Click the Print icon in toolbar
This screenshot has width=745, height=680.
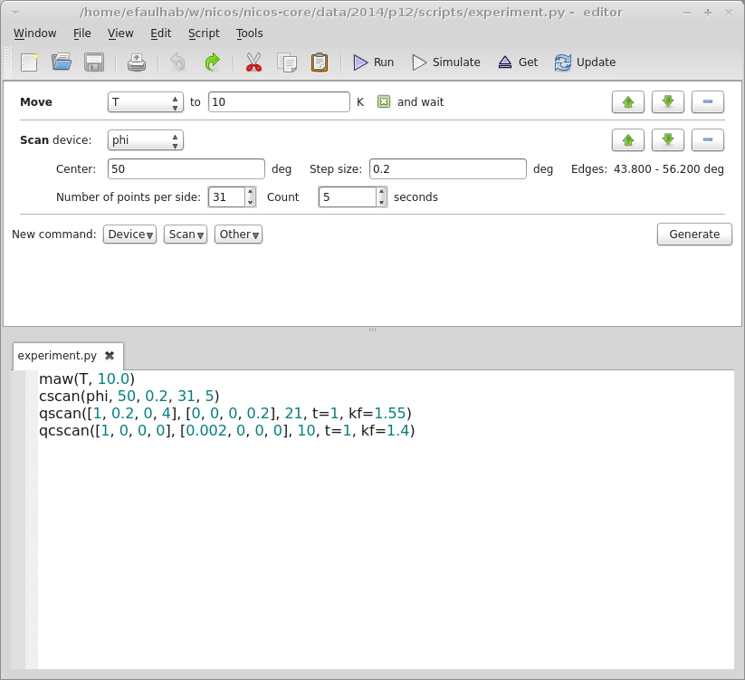point(136,62)
